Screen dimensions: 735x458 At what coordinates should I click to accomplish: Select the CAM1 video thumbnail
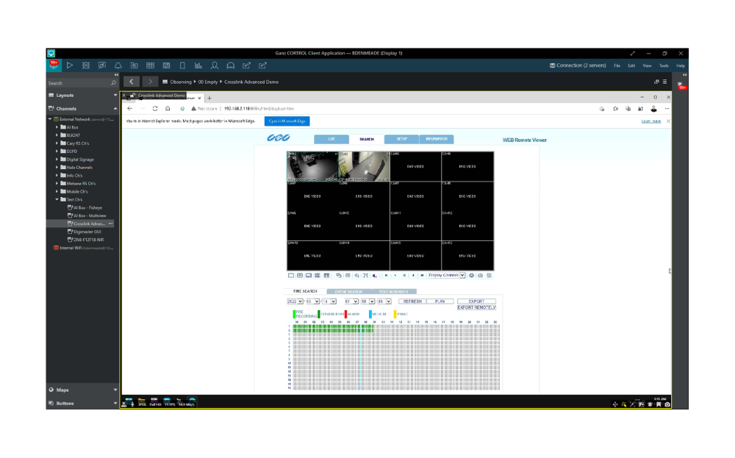click(x=312, y=166)
